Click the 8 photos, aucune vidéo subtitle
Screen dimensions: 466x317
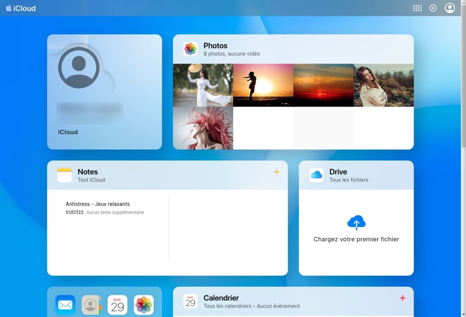pos(232,54)
